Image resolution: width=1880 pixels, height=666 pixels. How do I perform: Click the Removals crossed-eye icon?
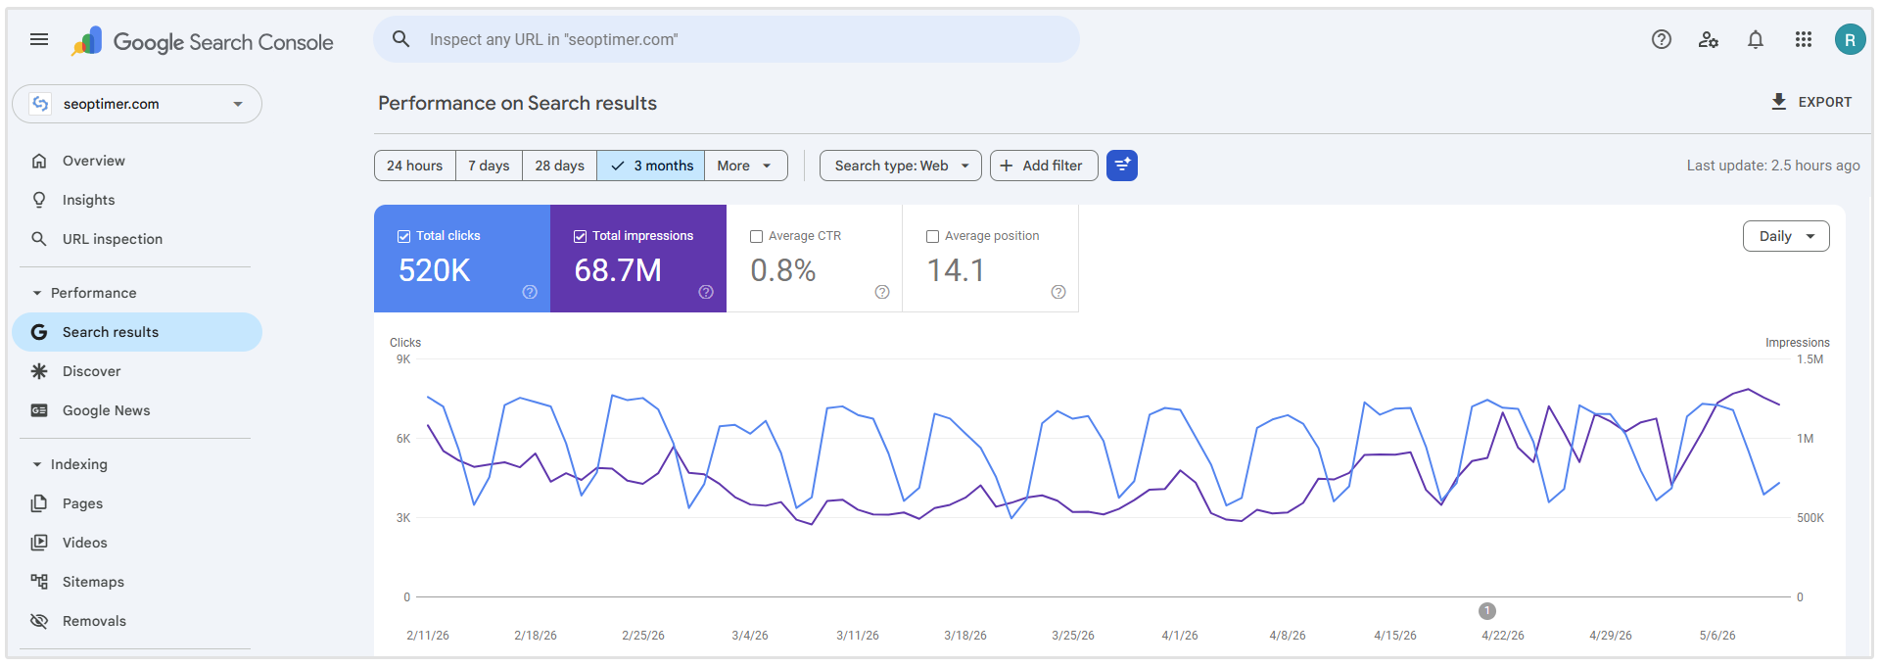click(39, 621)
